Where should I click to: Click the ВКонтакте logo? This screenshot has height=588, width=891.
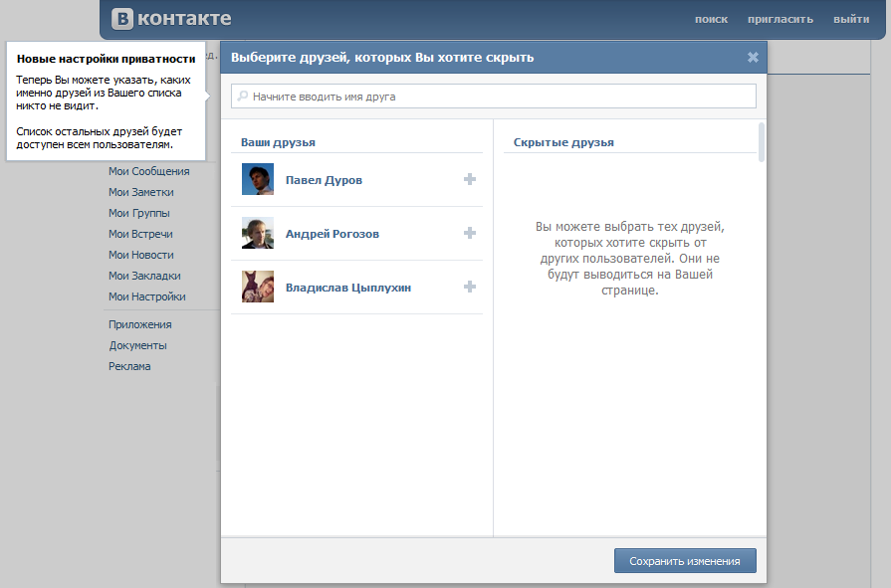pos(171,18)
